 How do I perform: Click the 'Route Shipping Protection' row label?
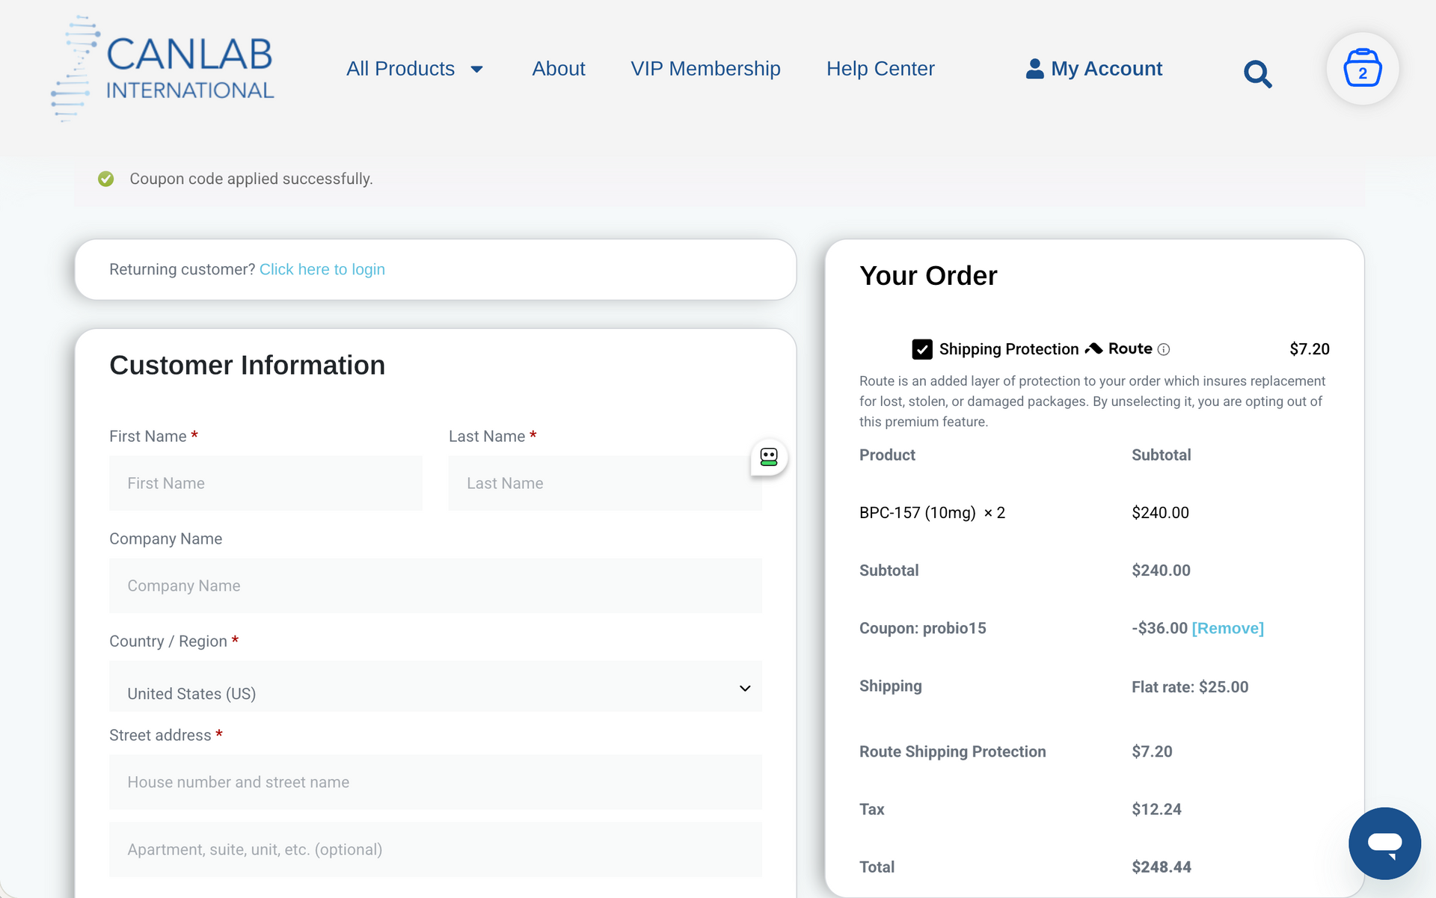(953, 751)
